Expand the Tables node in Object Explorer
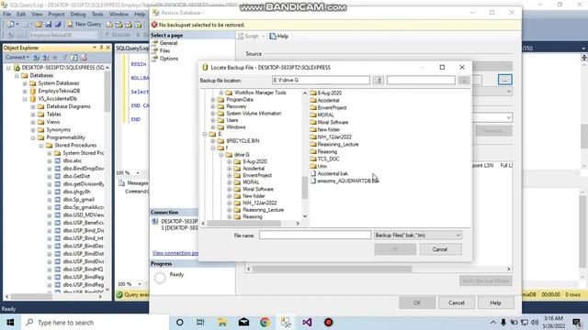The width and height of the screenshot is (588, 330). tap(33, 115)
